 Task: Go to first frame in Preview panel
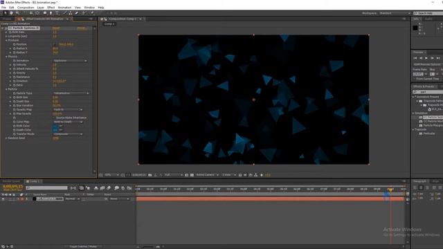[x=415, y=58]
